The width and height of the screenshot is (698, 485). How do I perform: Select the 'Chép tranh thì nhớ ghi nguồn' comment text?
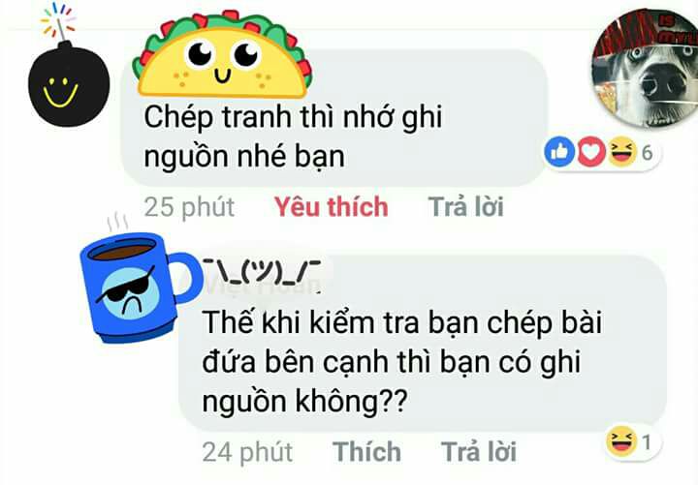tap(293, 136)
